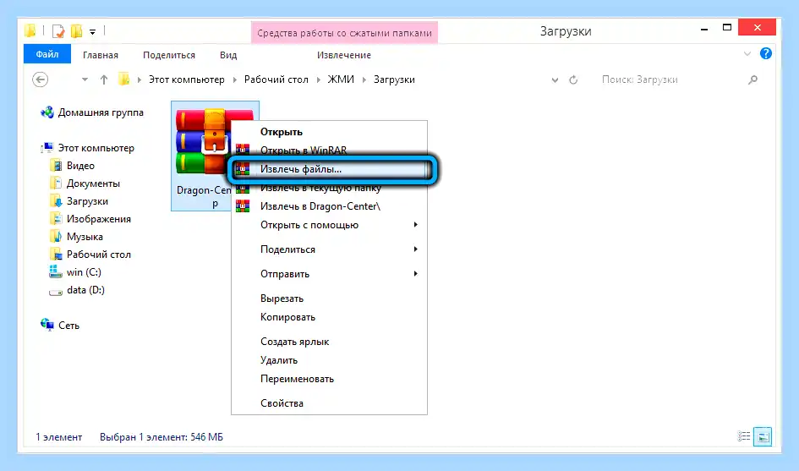Click the Properties quick access icon

pyautogui.click(x=58, y=31)
